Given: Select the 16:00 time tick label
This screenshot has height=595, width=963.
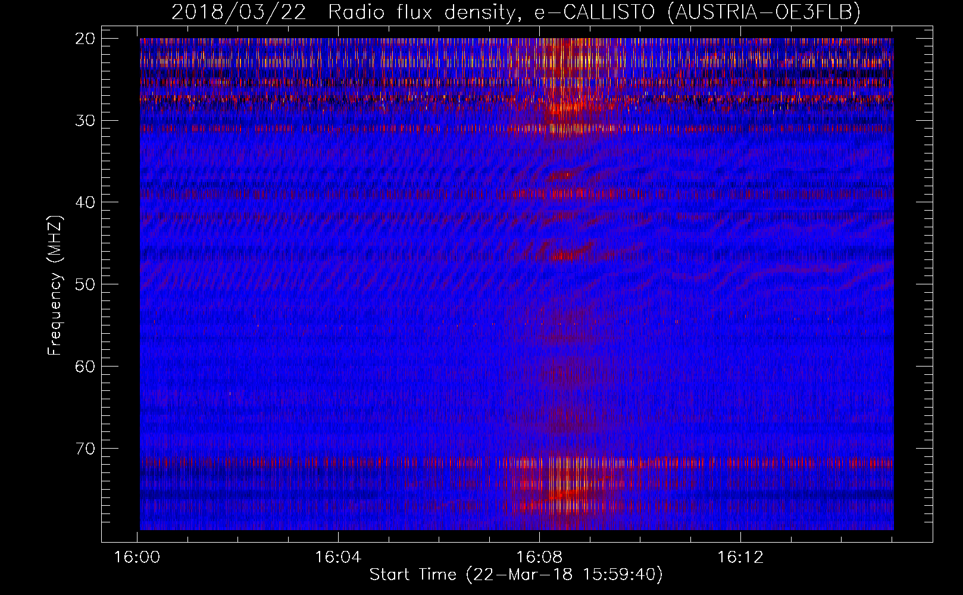Looking at the screenshot, I should click(137, 558).
